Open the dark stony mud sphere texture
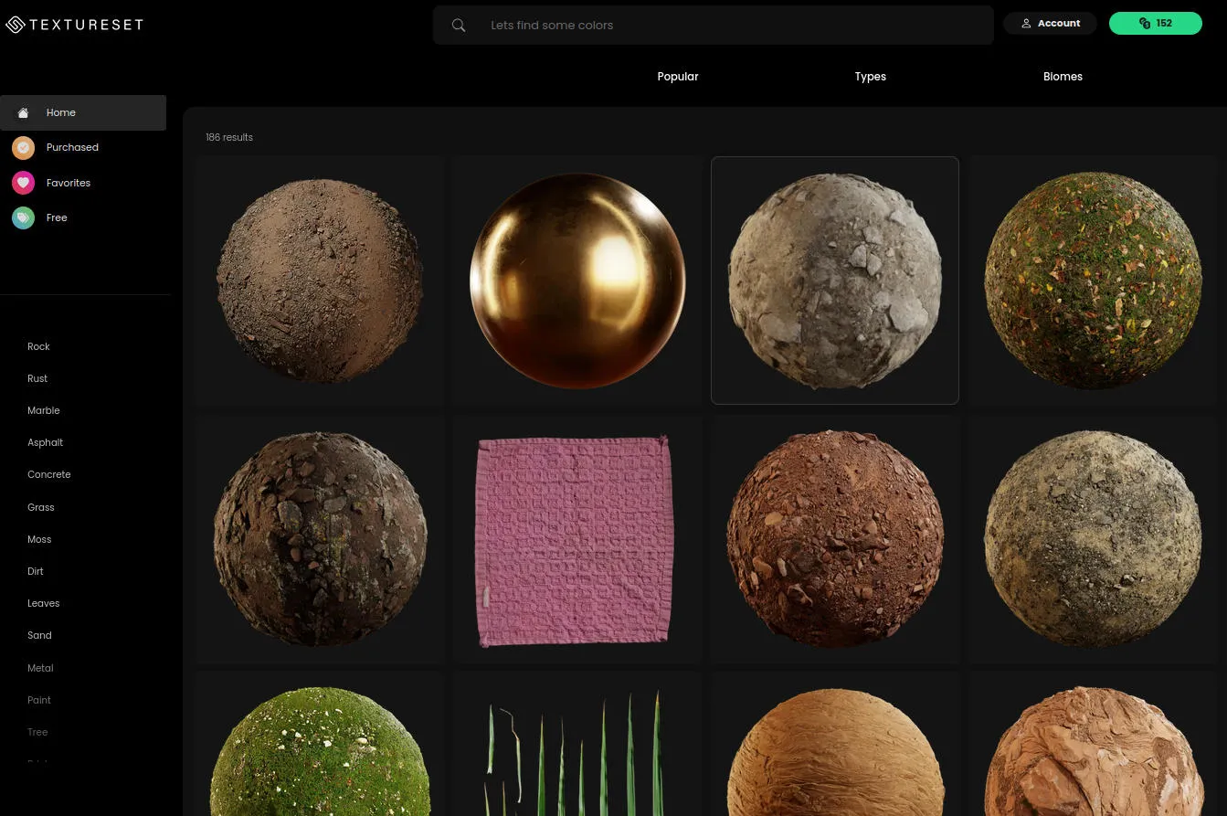Viewport: 1227px width, 816px height. coord(319,539)
